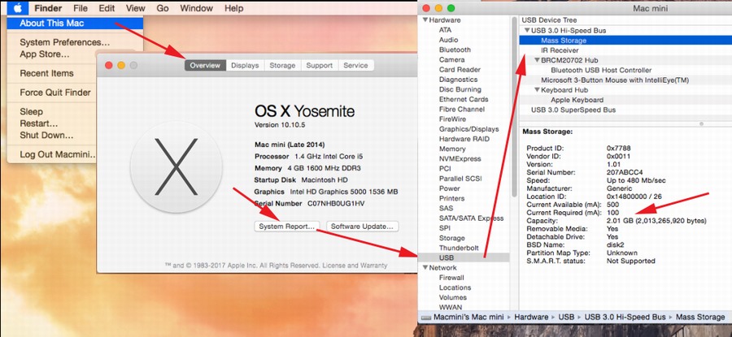Select Thunderbolt in the sidebar
The width and height of the screenshot is (732, 337).
(459, 248)
